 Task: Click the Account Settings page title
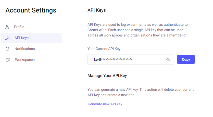tap(31, 10)
